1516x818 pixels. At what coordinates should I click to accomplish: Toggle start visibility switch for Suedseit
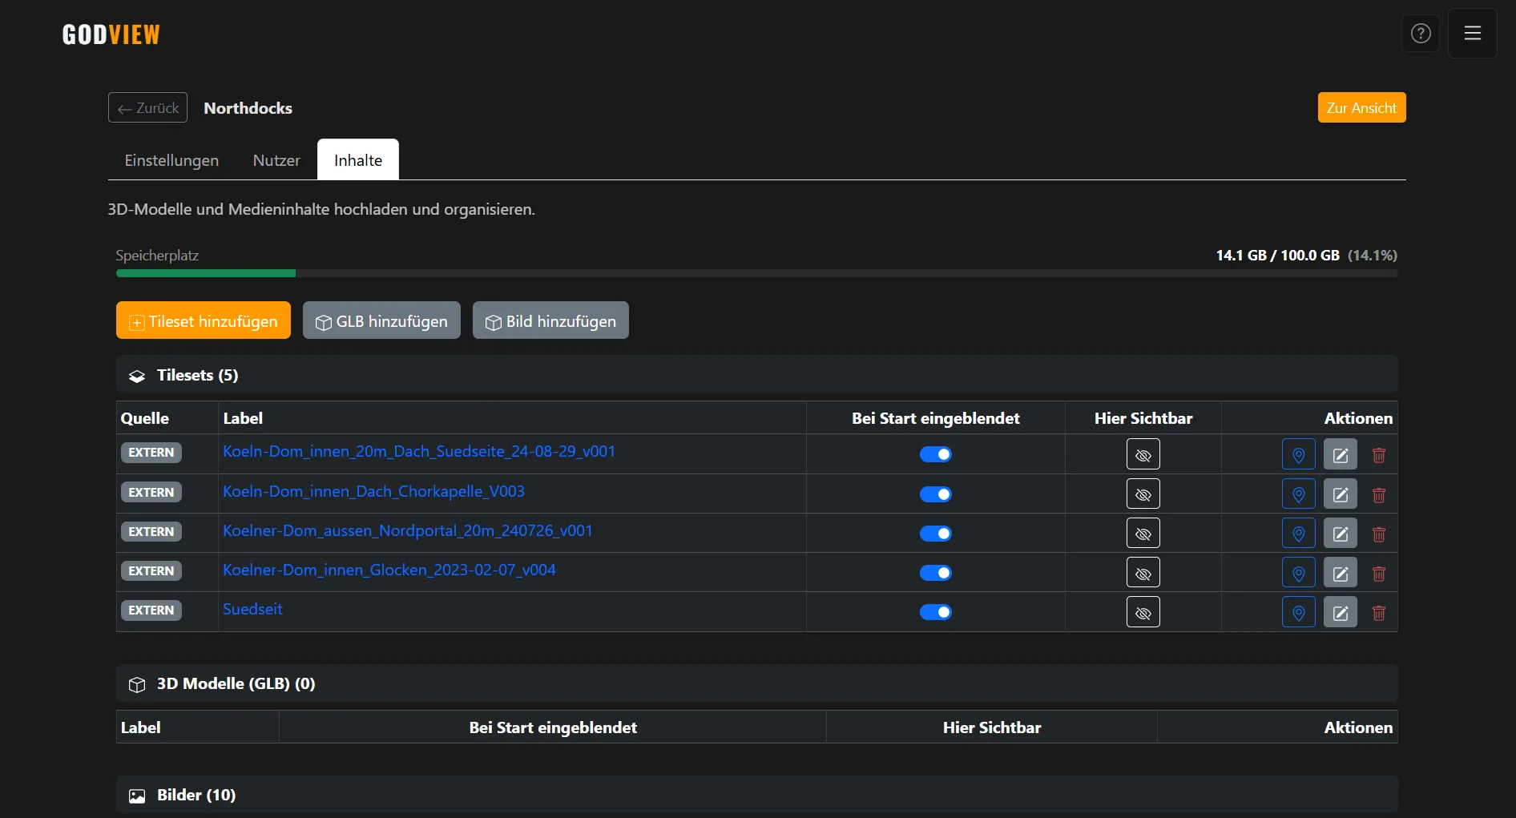[x=935, y=612]
